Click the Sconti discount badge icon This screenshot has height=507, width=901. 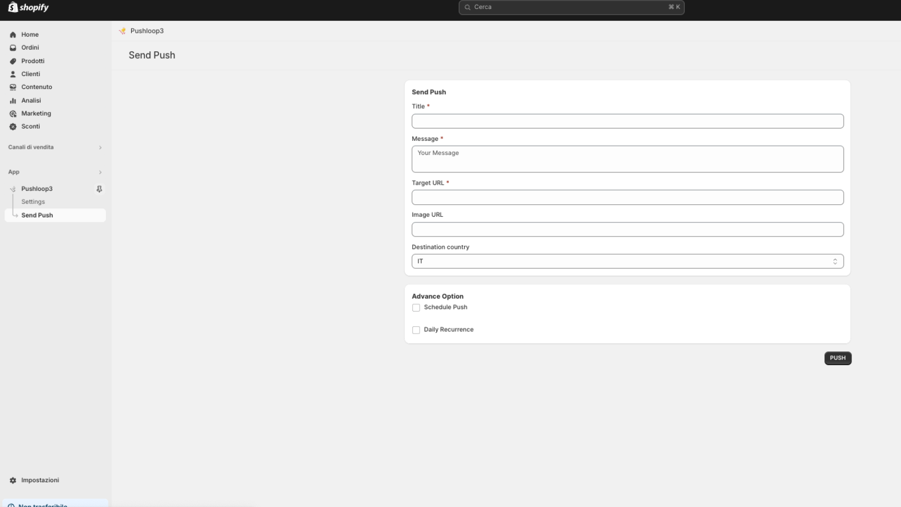(13, 127)
